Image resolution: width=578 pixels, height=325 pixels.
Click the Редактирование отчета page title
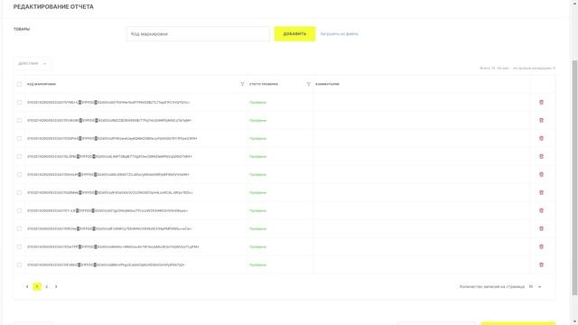[x=53, y=6]
